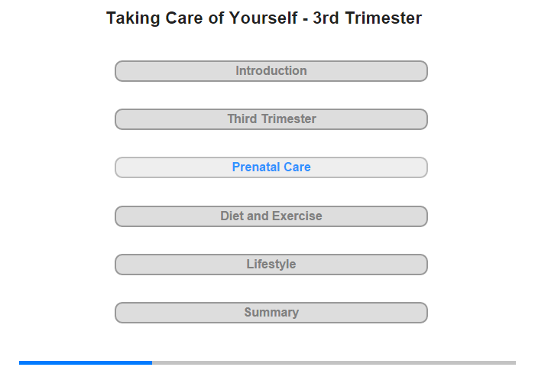This screenshot has height=367, width=535.
Task: Click the page title heading text
Action: [x=264, y=18]
